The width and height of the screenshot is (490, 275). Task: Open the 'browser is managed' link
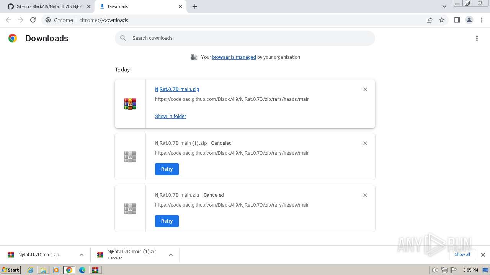[x=234, y=57]
